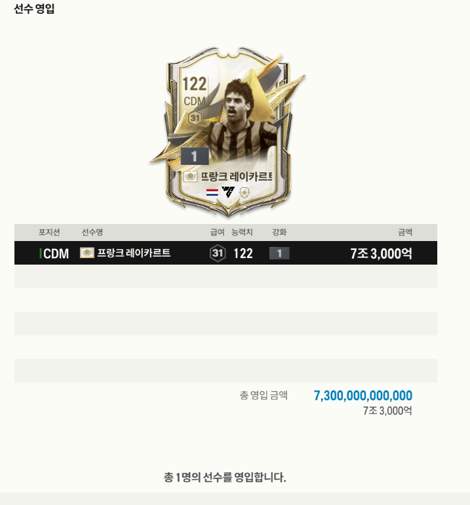Screen dimensions: 470x505
Task: Select the 프랑크 레이카르트 player name in row
Action: [134, 253]
